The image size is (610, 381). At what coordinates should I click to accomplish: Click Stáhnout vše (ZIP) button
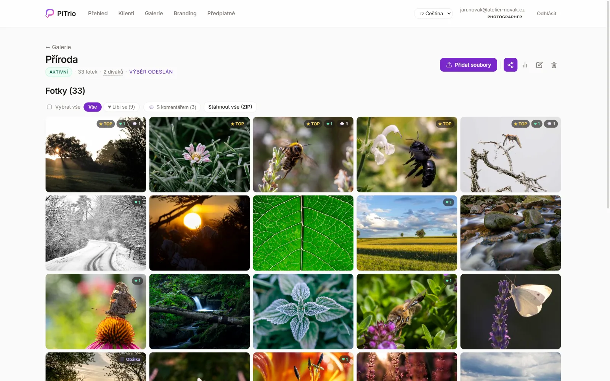pyautogui.click(x=230, y=107)
